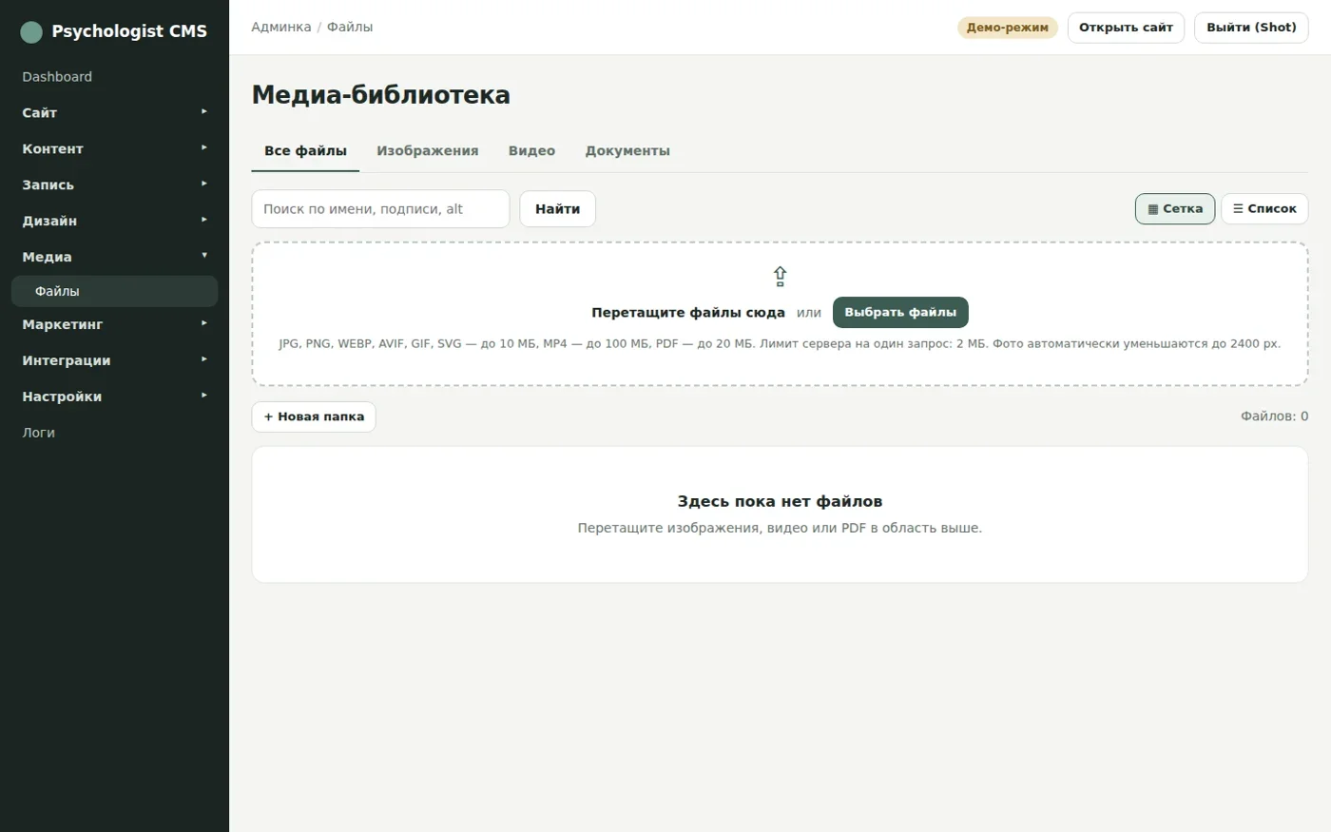Click the Файлов: 0 counter text
This screenshot has height=832, width=1331.
[x=1274, y=416]
